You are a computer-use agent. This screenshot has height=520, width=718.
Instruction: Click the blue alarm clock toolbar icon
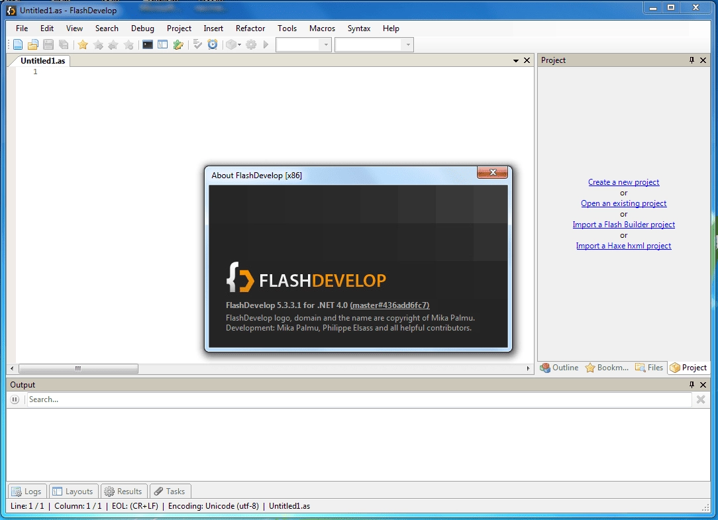pos(213,44)
